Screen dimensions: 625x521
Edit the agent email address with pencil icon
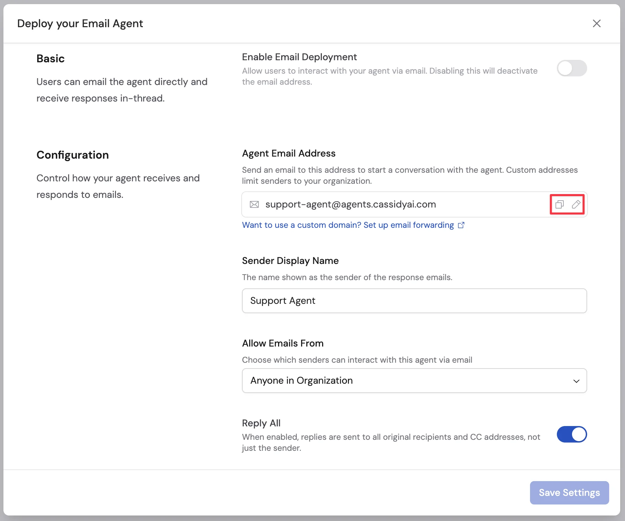576,204
